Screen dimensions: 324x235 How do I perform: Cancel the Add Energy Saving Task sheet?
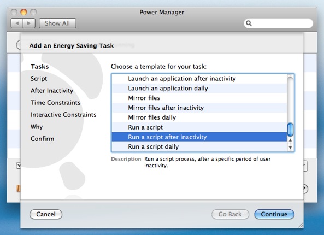coord(46,214)
